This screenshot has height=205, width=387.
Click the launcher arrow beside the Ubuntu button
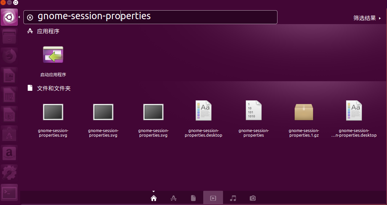[x=19, y=17]
